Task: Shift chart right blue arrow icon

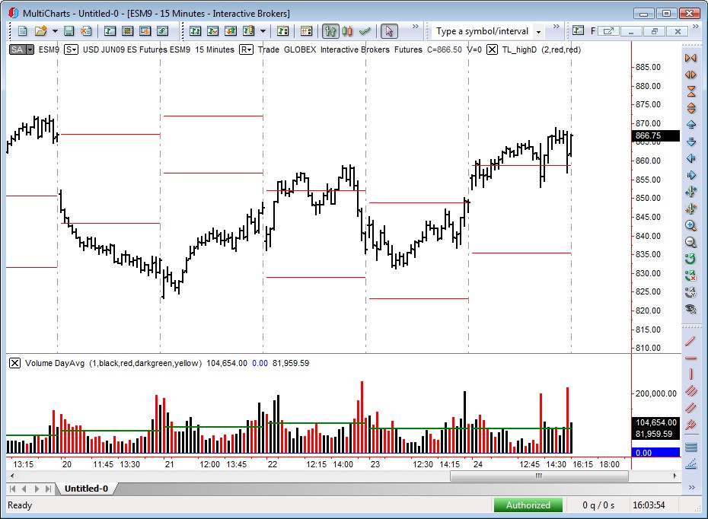Action: coord(690,175)
